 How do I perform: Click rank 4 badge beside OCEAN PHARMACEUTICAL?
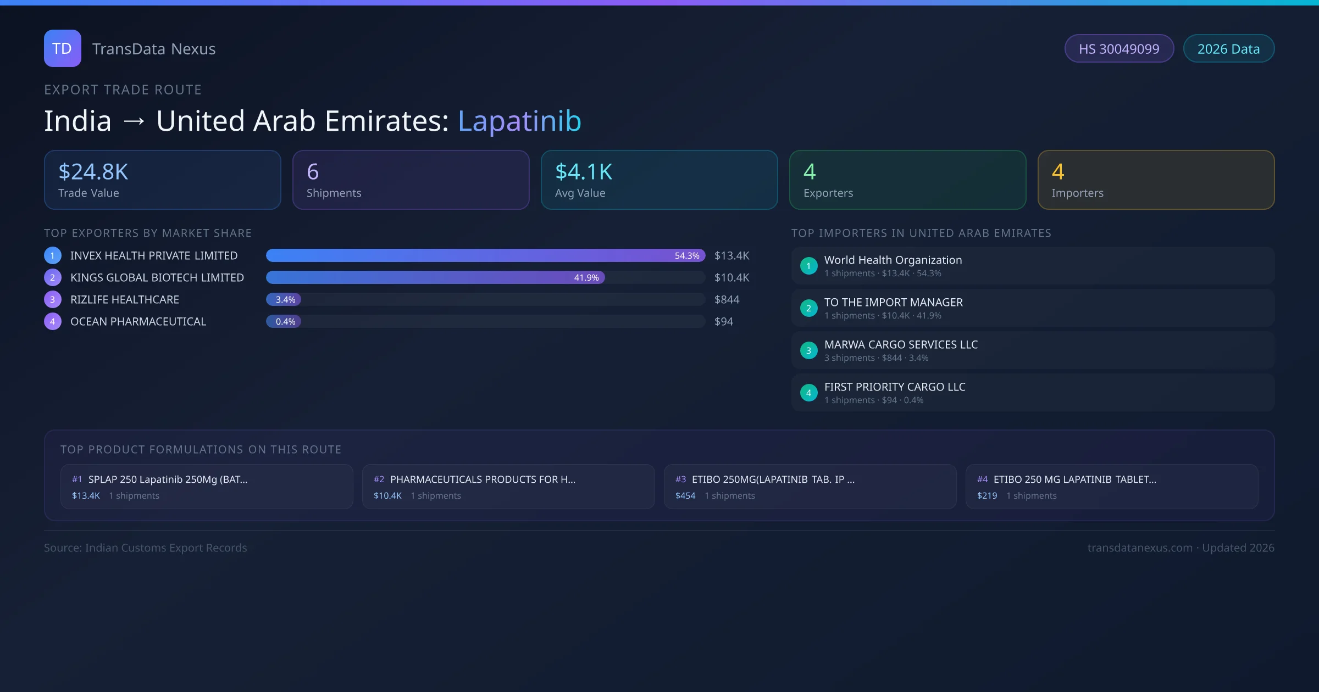pos(53,321)
